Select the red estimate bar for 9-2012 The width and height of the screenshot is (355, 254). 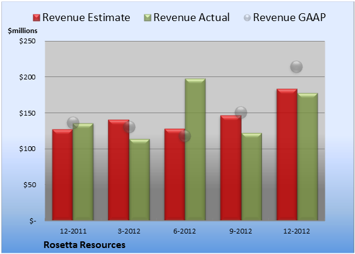[231, 168]
